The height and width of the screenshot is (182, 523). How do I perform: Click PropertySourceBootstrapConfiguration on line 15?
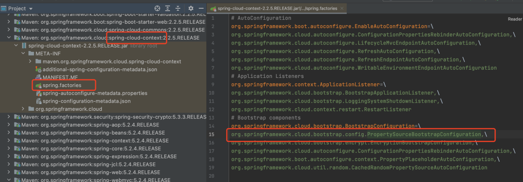[x=424, y=135]
